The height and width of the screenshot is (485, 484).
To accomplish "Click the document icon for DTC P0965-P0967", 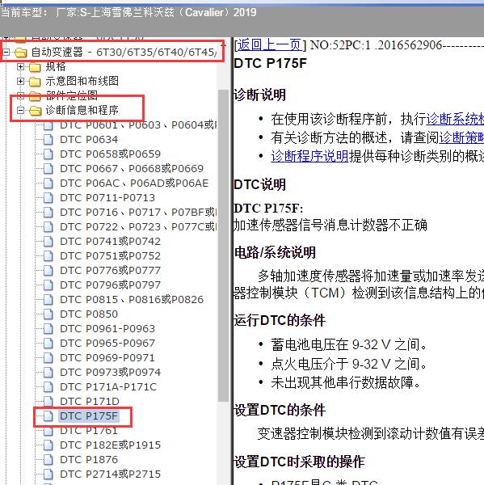I will (48, 344).
